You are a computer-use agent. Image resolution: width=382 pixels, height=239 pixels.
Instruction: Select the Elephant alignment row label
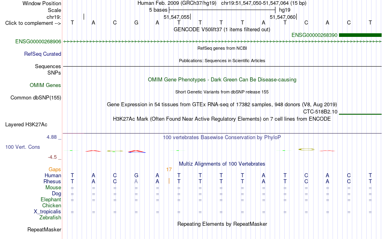(51, 199)
